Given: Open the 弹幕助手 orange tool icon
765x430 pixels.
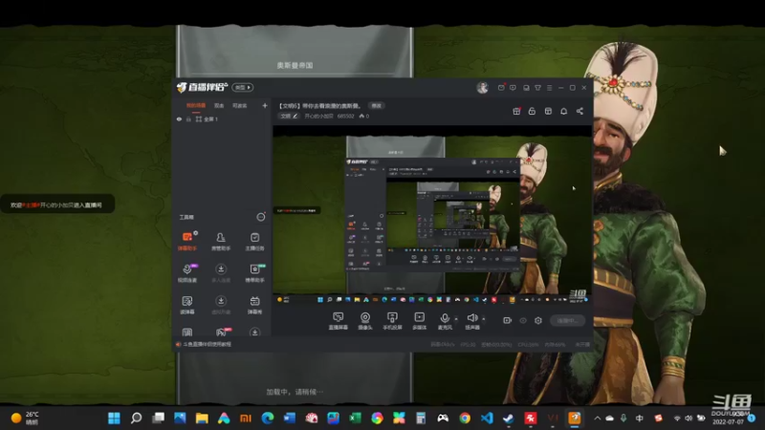Looking at the screenshot, I should 187,241.
